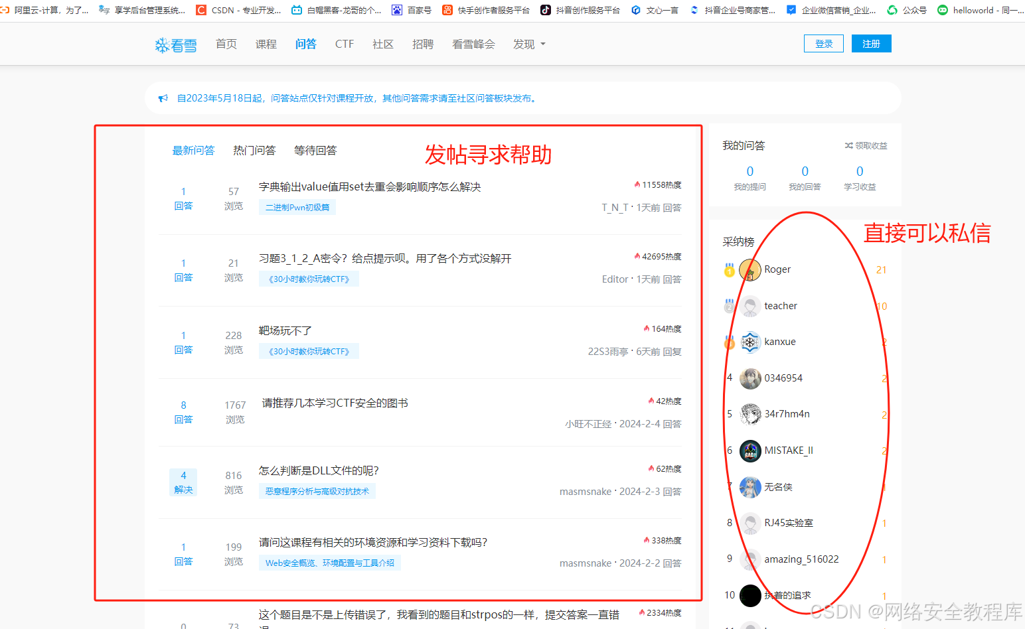Open question 字典输出value值用set去重

pyautogui.click(x=370, y=187)
